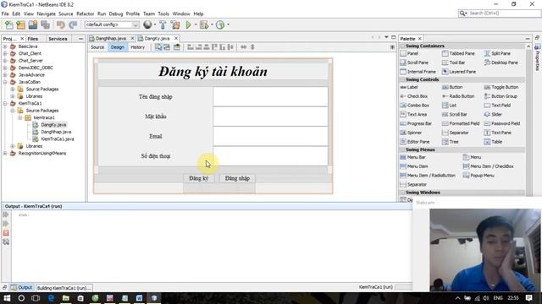Screen dimensions: 542x304
Task: Open the default config dropdown
Action: coord(112,24)
